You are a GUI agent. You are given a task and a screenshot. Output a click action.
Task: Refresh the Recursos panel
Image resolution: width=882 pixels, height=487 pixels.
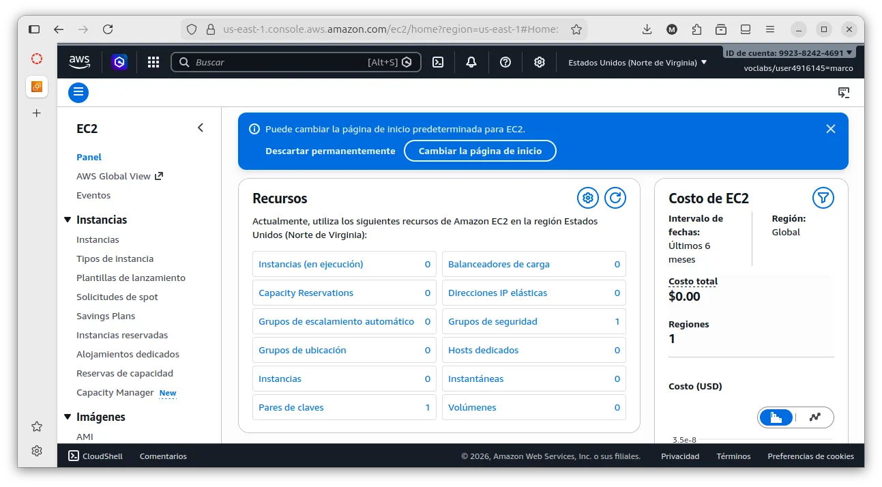(615, 198)
